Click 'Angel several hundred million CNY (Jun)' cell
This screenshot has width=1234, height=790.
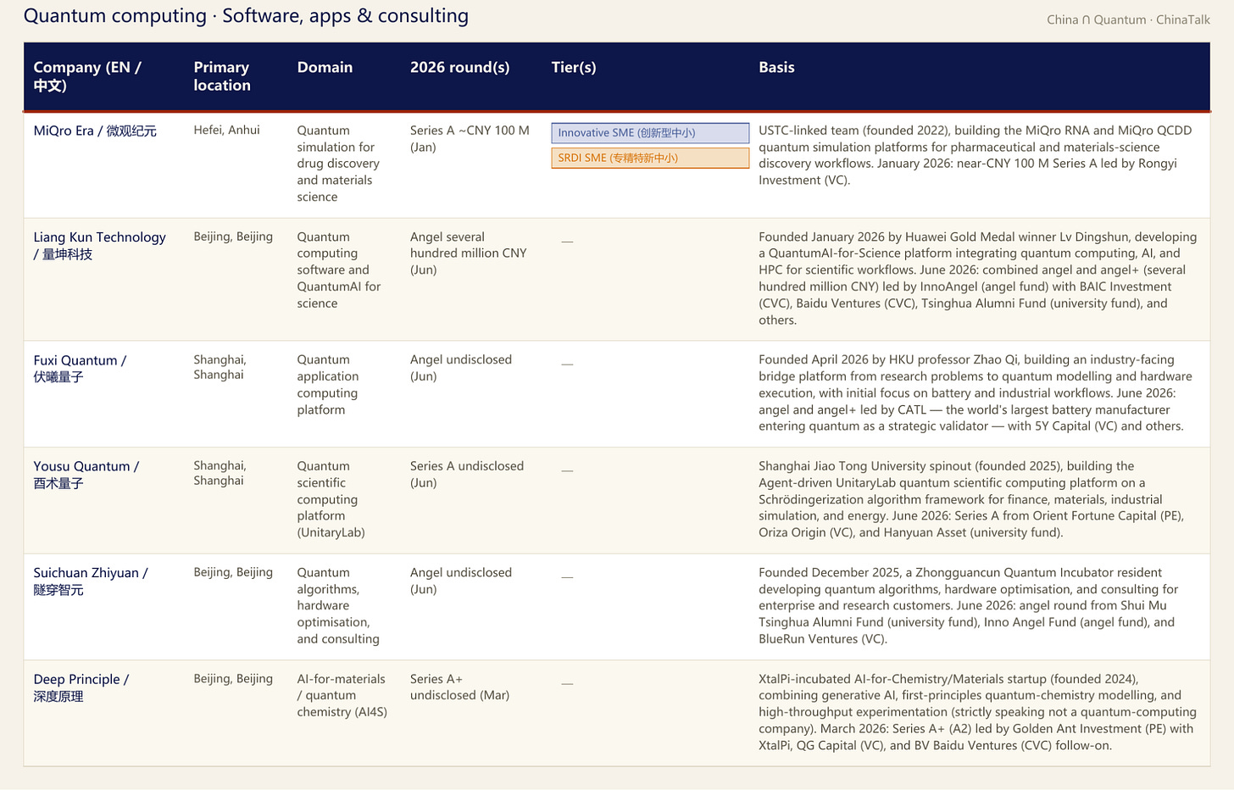(x=469, y=253)
